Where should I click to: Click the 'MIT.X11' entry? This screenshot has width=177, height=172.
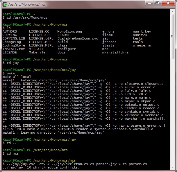pyautogui.click(x=36, y=49)
